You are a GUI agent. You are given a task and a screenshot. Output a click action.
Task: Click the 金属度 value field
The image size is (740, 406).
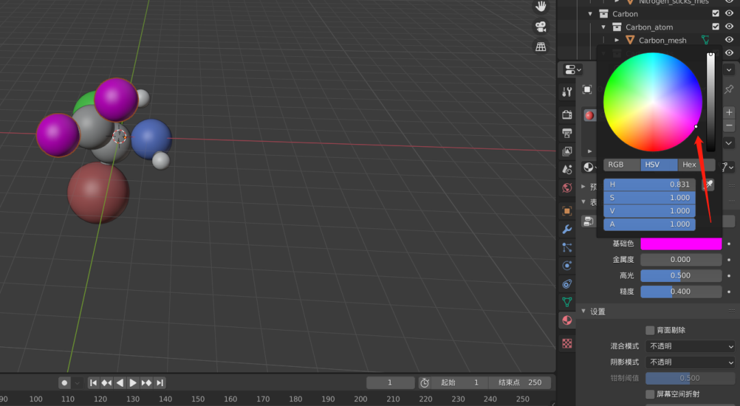coord(681,259)
